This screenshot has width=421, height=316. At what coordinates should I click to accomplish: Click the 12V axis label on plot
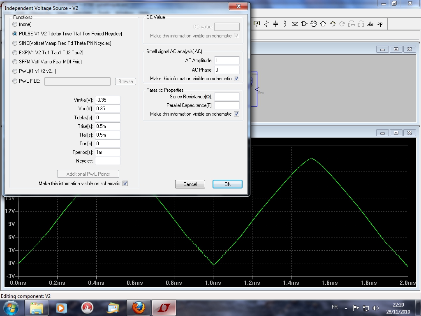coord(10,211)
